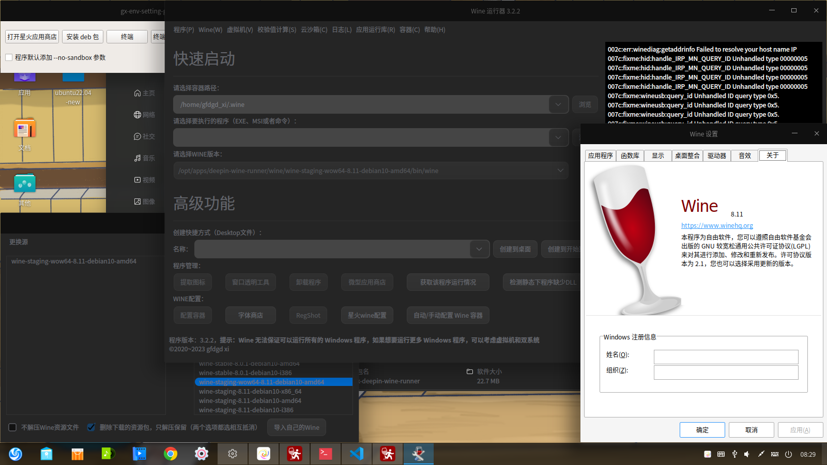827x465 pixels.
Task: Open the colorful gear control center icon
Action: tap(202, 454)
